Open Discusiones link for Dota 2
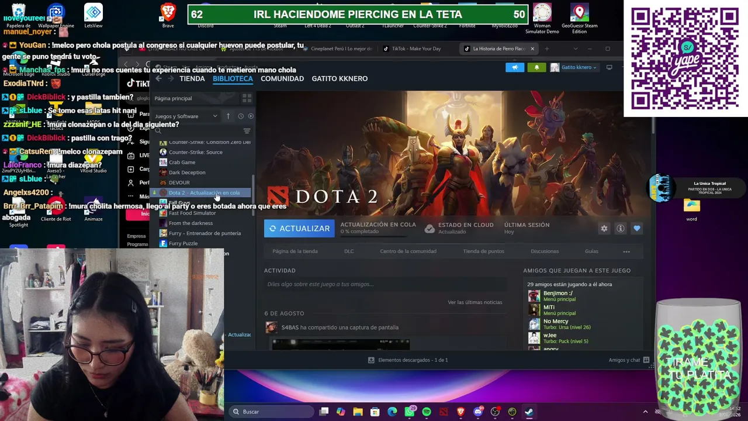Viewport: 748px width, 421px height. click(x=545, y=251)
